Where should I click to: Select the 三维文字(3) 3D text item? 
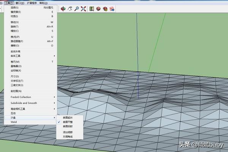click(x=30, y=85)
